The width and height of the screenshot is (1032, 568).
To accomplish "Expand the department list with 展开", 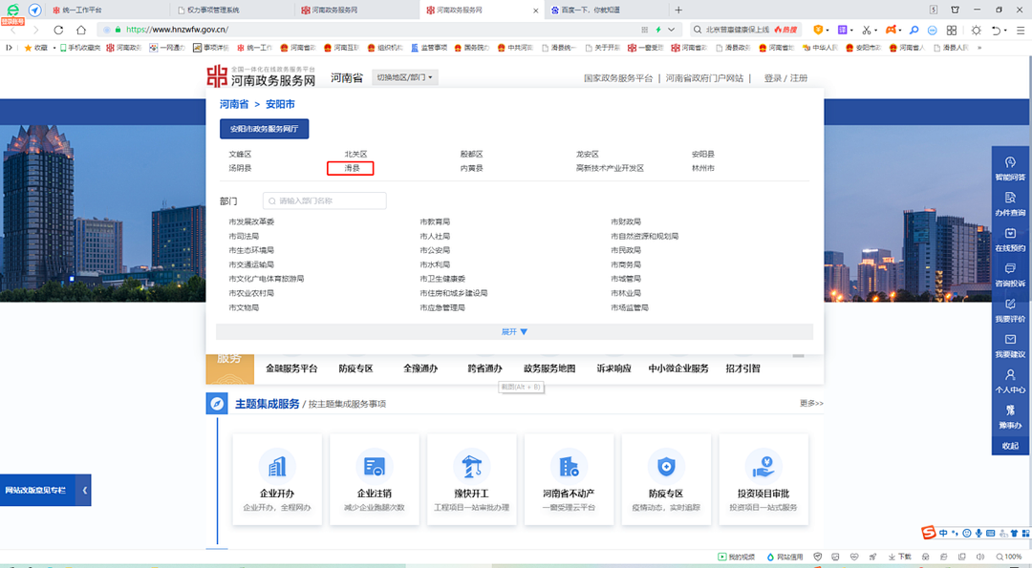I will click(514, 331).
